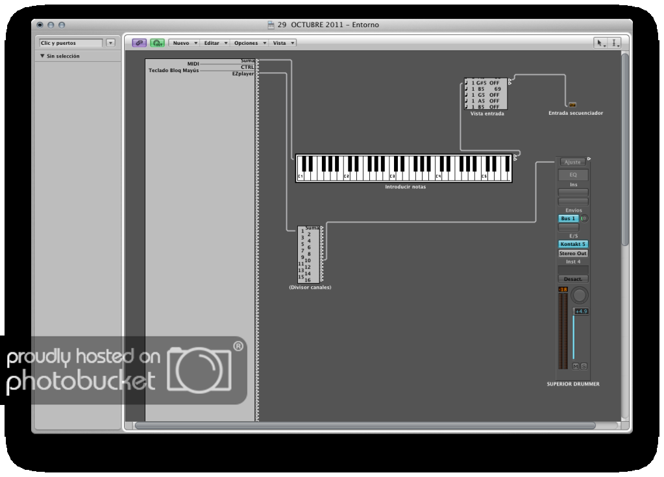
Task: Click the Kontakt 5 instrument slot
Action: pos(573,244)
